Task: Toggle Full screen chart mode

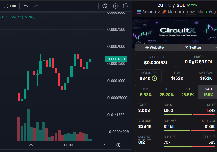Action: pyautogui.click(x=10, y=6)
